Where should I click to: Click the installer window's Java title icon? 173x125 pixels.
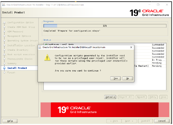(x=4, y=5)
